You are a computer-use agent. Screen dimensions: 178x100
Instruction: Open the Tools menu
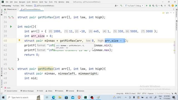tap(51, 2)
